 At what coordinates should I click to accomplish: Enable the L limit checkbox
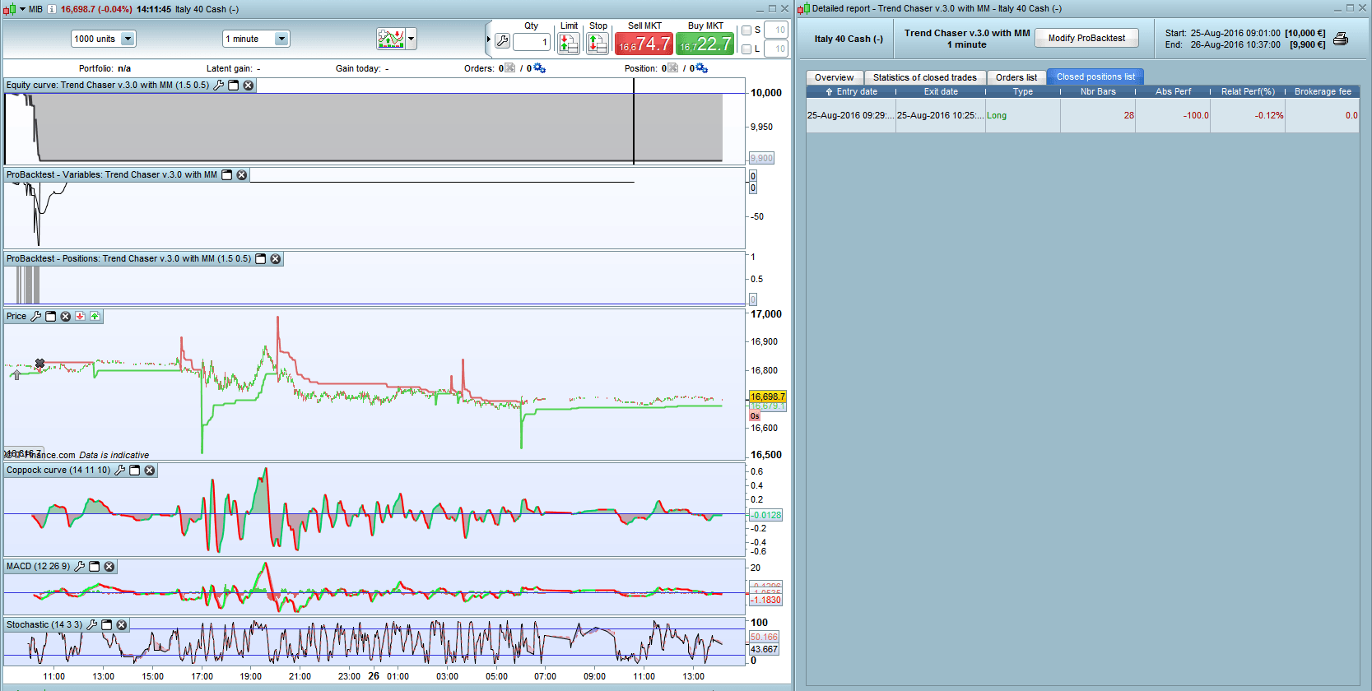click(x=746, y=49)
